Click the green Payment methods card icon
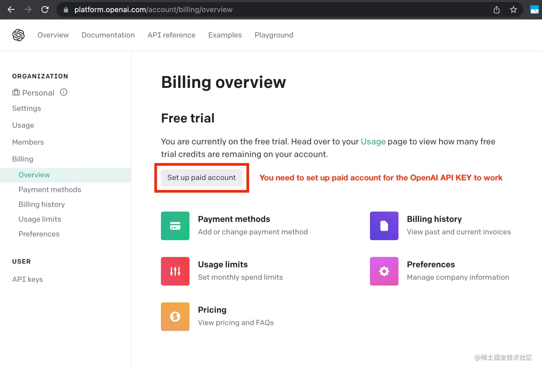This screenshot has width=542, height=371. point(175,226)
